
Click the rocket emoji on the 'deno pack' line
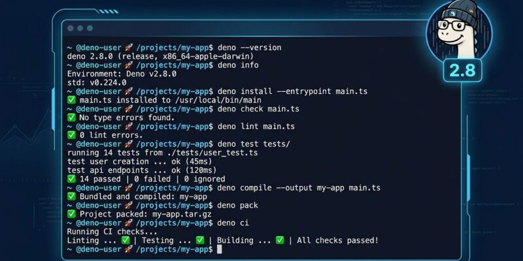pyautogui.click(x=128, y=206)
